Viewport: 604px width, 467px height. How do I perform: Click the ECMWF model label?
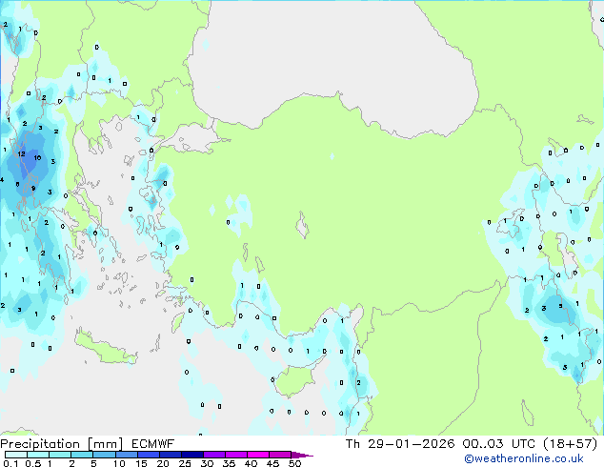[146, 443]
